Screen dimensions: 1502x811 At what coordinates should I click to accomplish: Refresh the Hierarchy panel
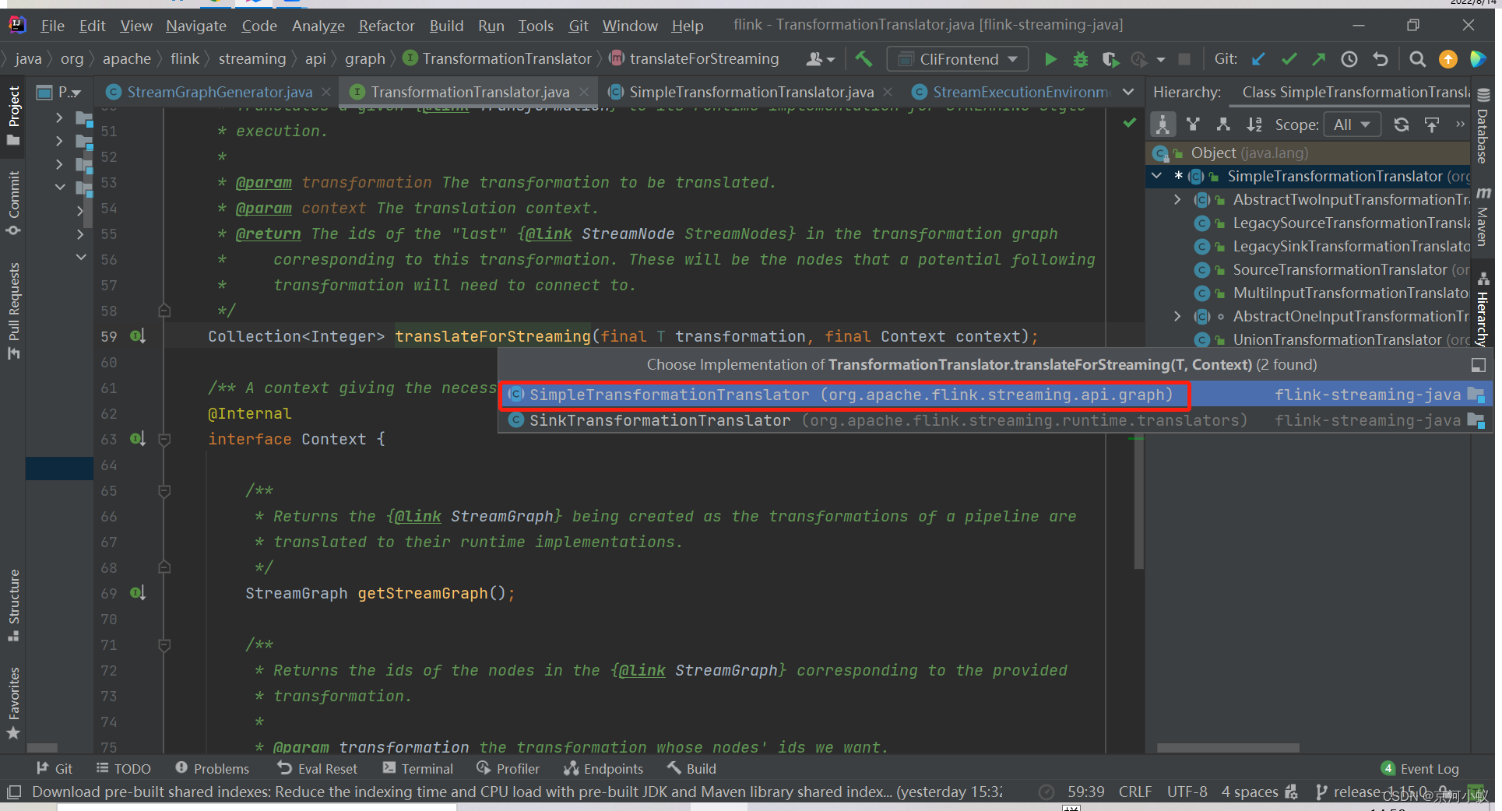(1402, 125)
